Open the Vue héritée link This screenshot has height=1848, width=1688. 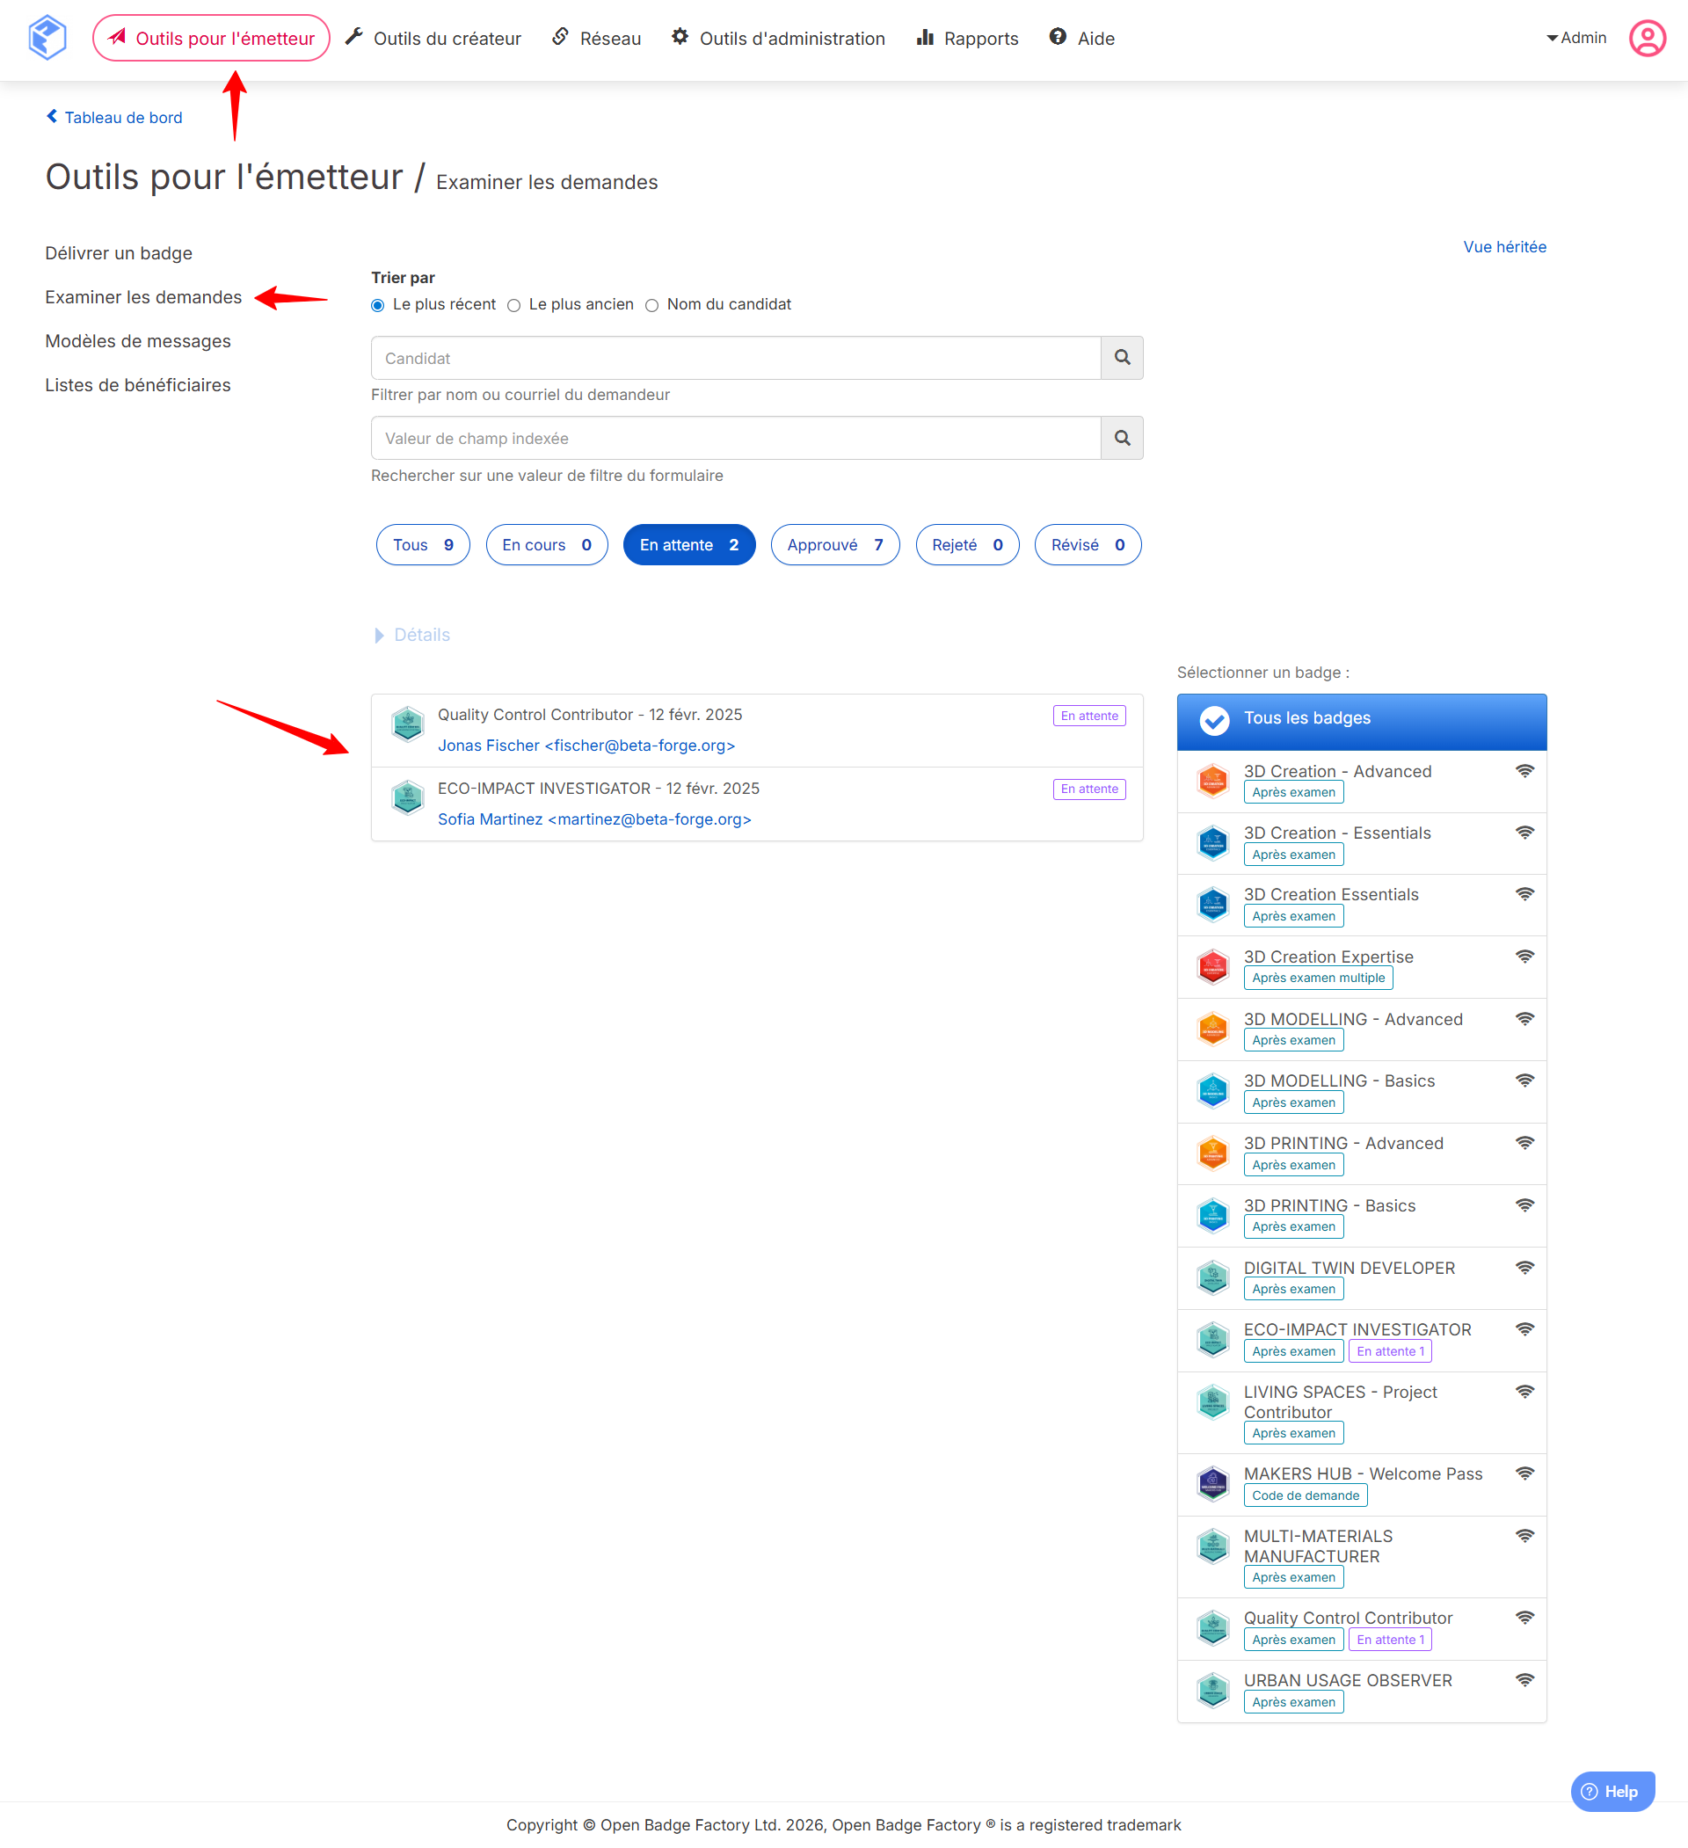click(x=1503, y=246)
